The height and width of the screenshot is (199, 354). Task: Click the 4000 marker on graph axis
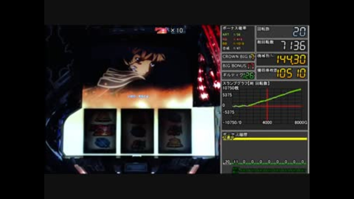pos(267,122)
